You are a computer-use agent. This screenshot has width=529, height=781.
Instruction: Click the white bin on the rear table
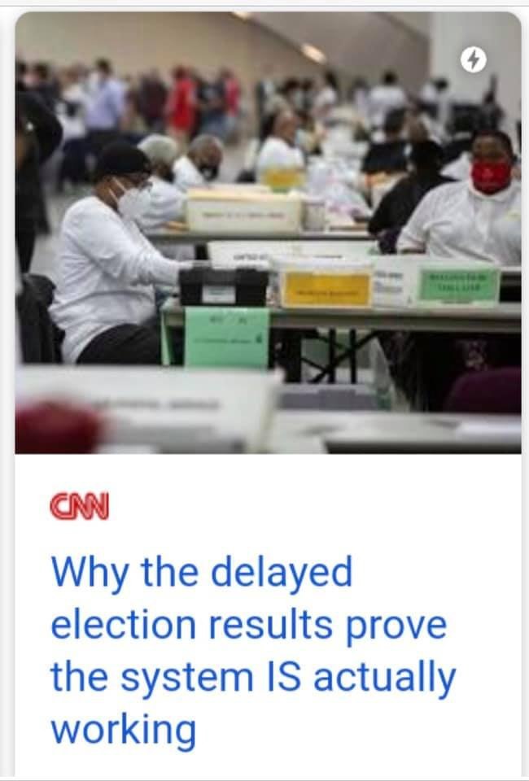(x=243, y=211)
